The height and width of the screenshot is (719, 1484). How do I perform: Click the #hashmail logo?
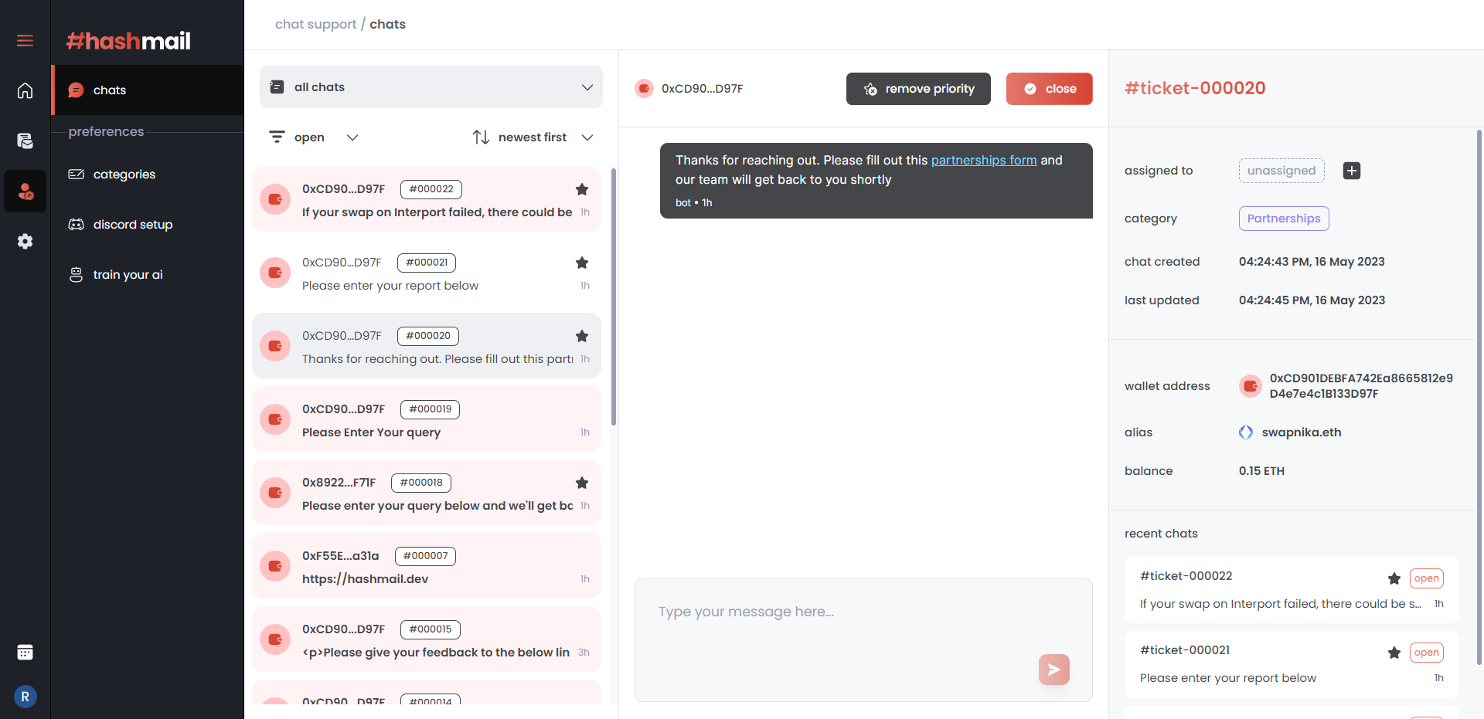point(128,41)
